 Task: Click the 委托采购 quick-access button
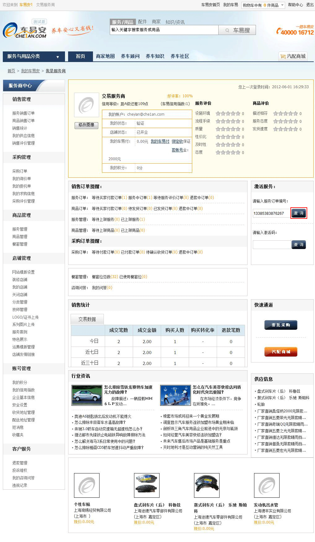281,325
